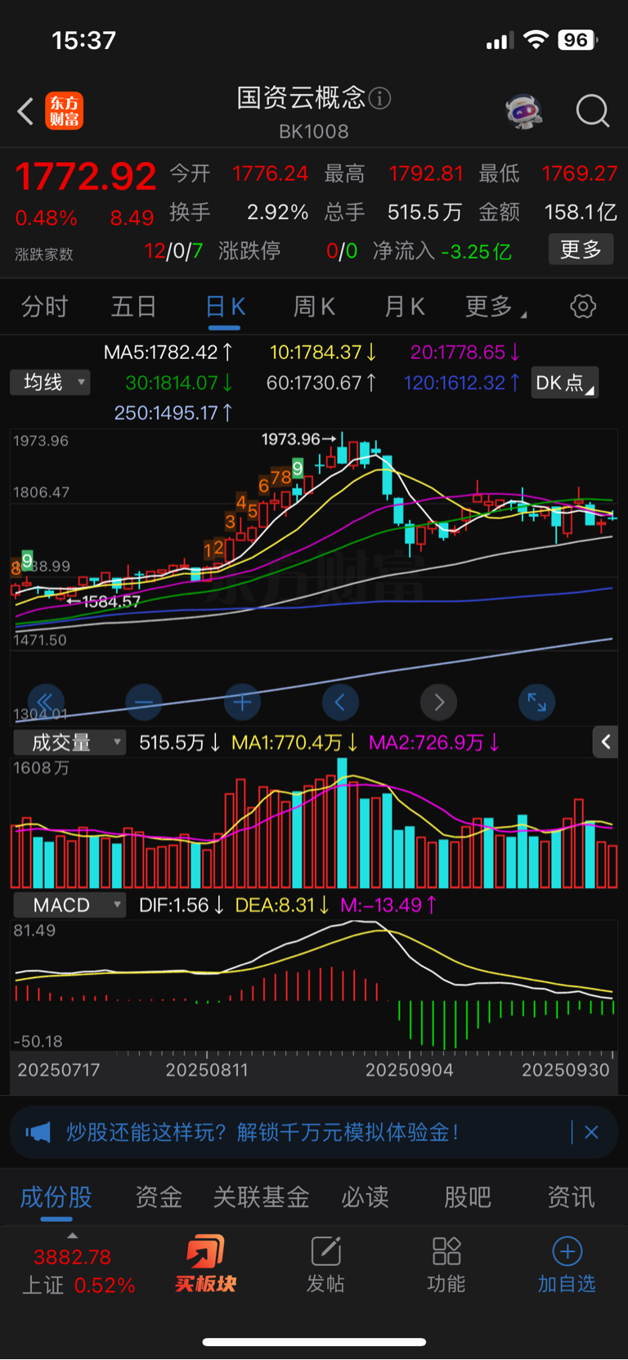Open MACD indicator dropdown

(x=70, y=905)
